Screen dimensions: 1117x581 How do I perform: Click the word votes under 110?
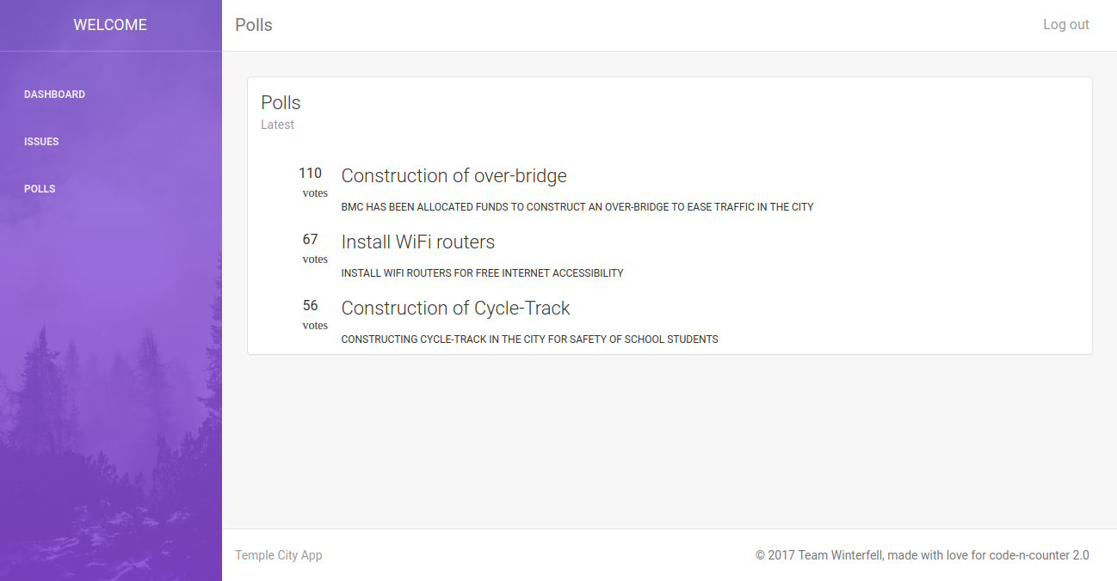click(x=315, y=193)
